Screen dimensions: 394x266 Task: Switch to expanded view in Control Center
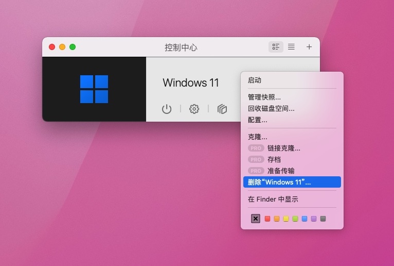pos(276,47)
